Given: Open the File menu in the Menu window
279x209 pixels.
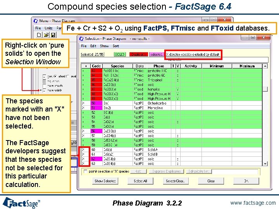Looking at the screenshot, I should pos(38,28).
